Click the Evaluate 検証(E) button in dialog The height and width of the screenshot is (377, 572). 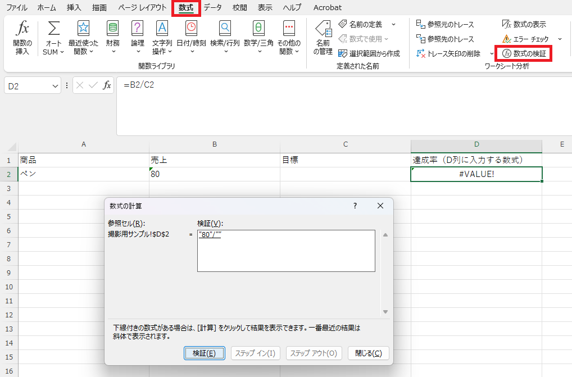205,353
